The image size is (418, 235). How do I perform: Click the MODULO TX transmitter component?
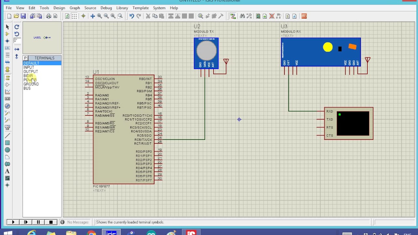point(206,53)
